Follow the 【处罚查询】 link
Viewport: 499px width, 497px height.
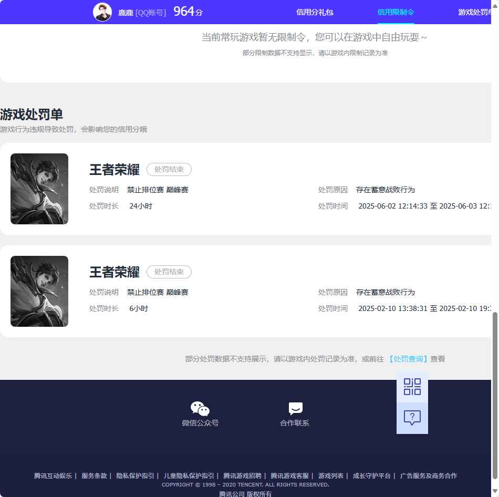pos(408,359)
